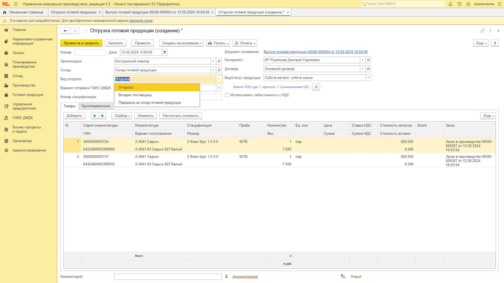Open Администратор responsible link
Image resolution: width=504 pixels, height=283 pixels.
coord(245,277)
